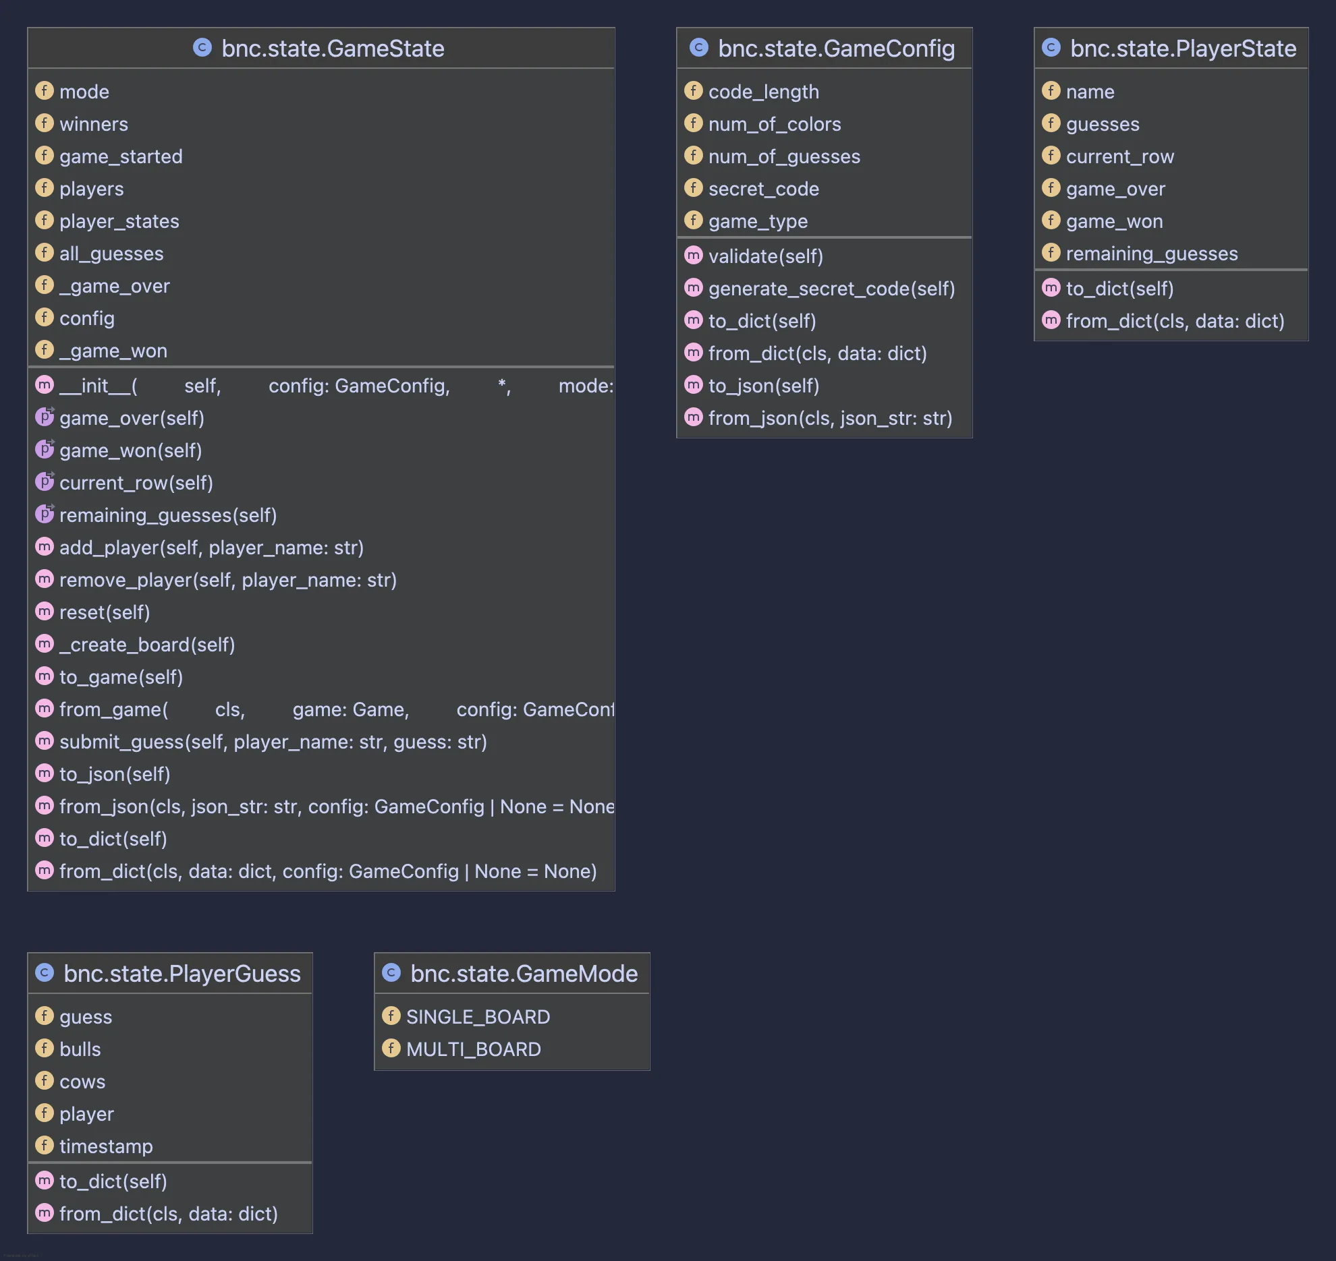Select the name field in PlayerState
Screen dimensions: 1336x1261
click(1090, 92)
